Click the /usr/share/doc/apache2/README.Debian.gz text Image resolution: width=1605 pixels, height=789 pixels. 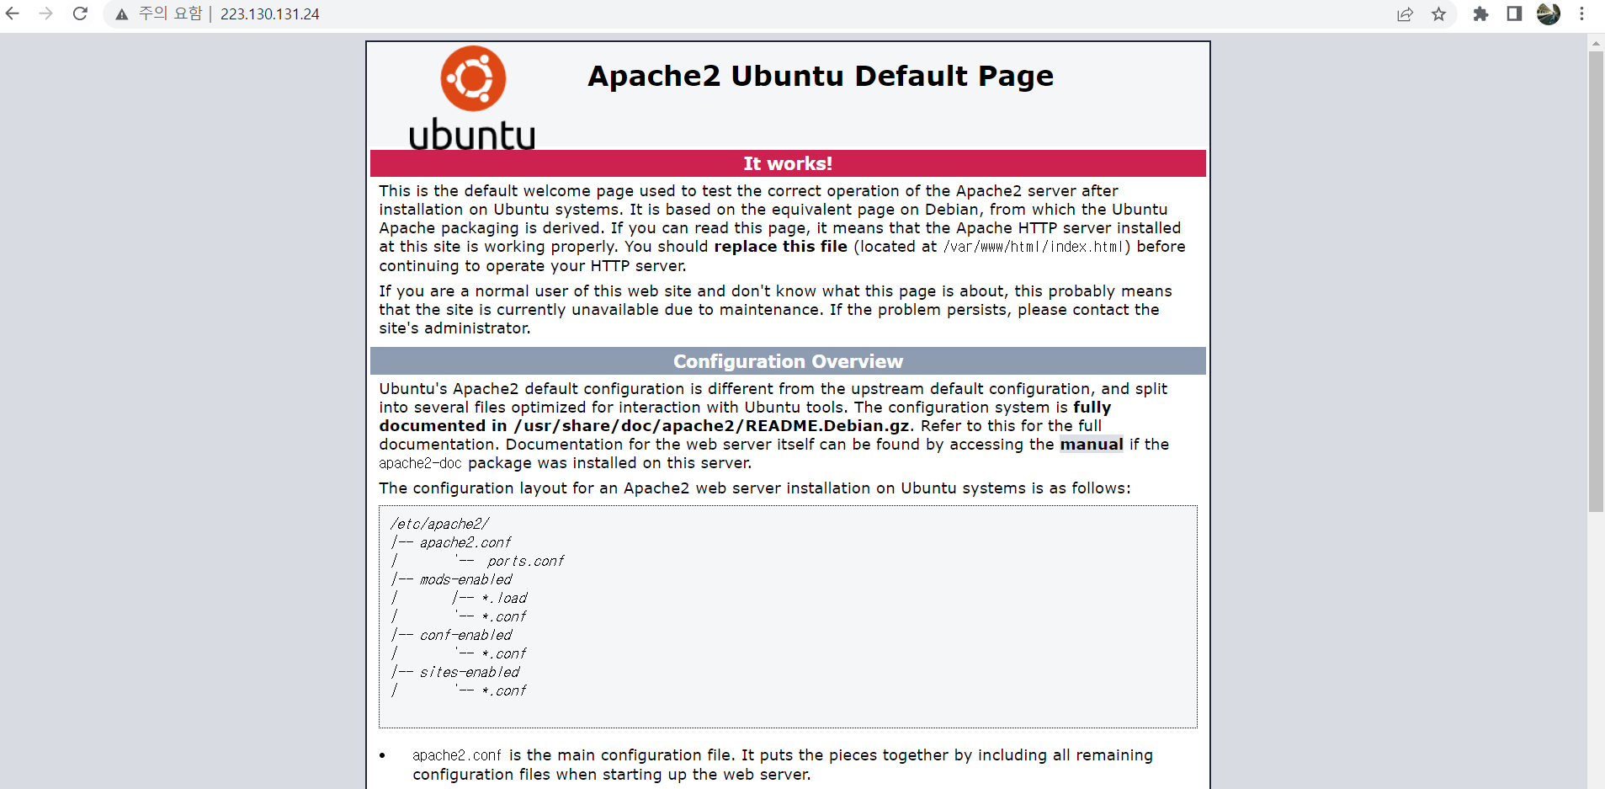711,426
